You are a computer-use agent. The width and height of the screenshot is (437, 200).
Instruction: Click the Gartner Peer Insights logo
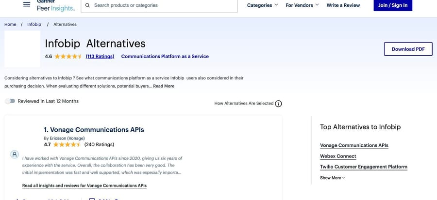pos(56,5)
